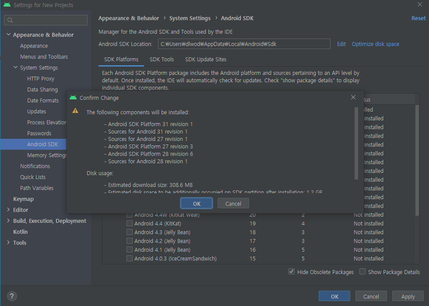429x306 pixels.
Task: Check the Android 4.4W (KitKat Wear) box
Action: (x=130, y=215)
